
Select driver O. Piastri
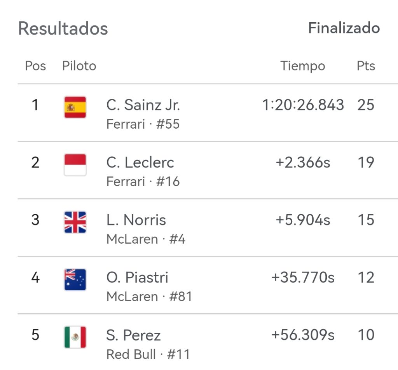[137, 277]
